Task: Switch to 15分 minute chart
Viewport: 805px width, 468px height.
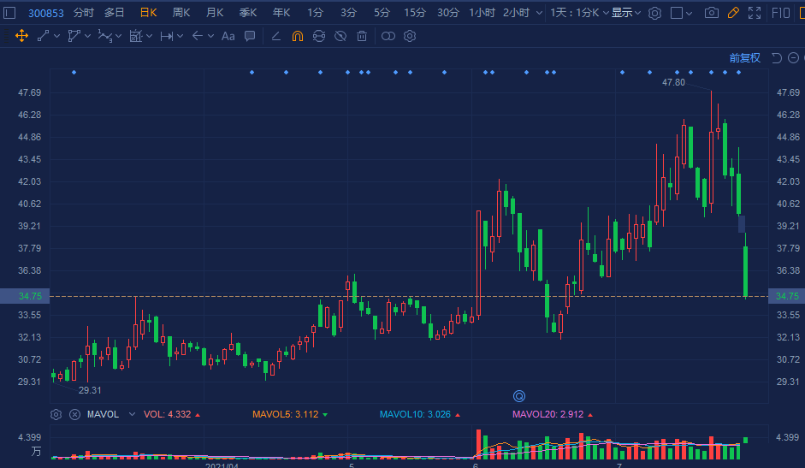Action: point(415,13)
